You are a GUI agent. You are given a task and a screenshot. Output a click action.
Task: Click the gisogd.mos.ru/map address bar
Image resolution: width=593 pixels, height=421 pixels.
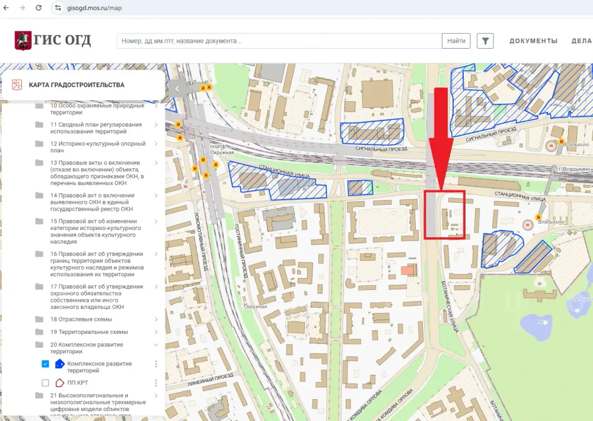coord(94,8)
